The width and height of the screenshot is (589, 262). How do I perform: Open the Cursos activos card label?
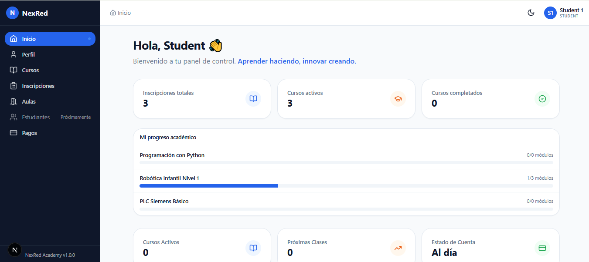point(305,93)
